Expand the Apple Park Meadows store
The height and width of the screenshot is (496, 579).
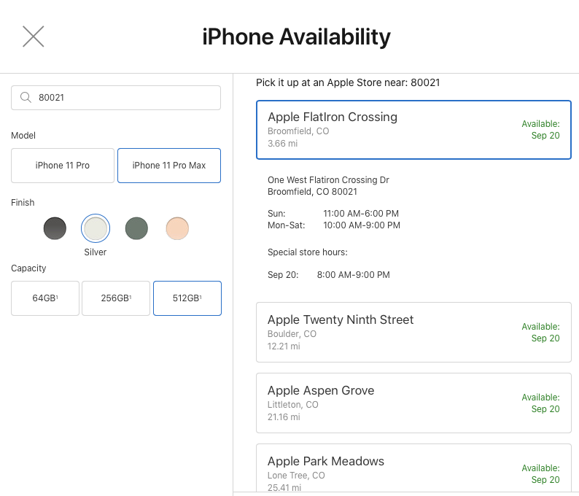pyautogui.click(x=413, y=468)
